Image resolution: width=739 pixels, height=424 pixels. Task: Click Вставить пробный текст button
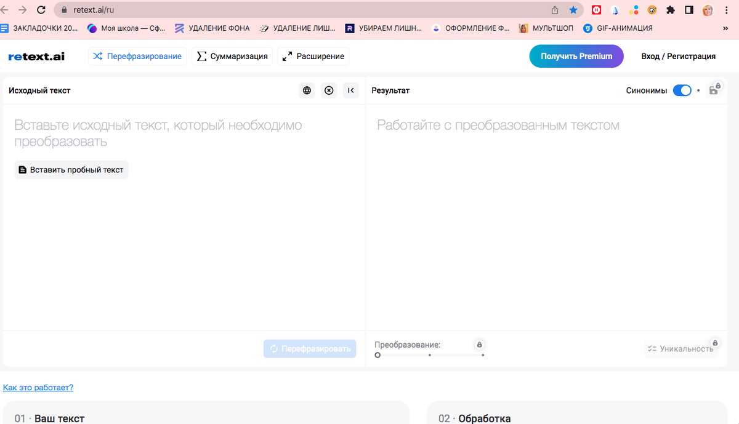[x=71, y=170]
